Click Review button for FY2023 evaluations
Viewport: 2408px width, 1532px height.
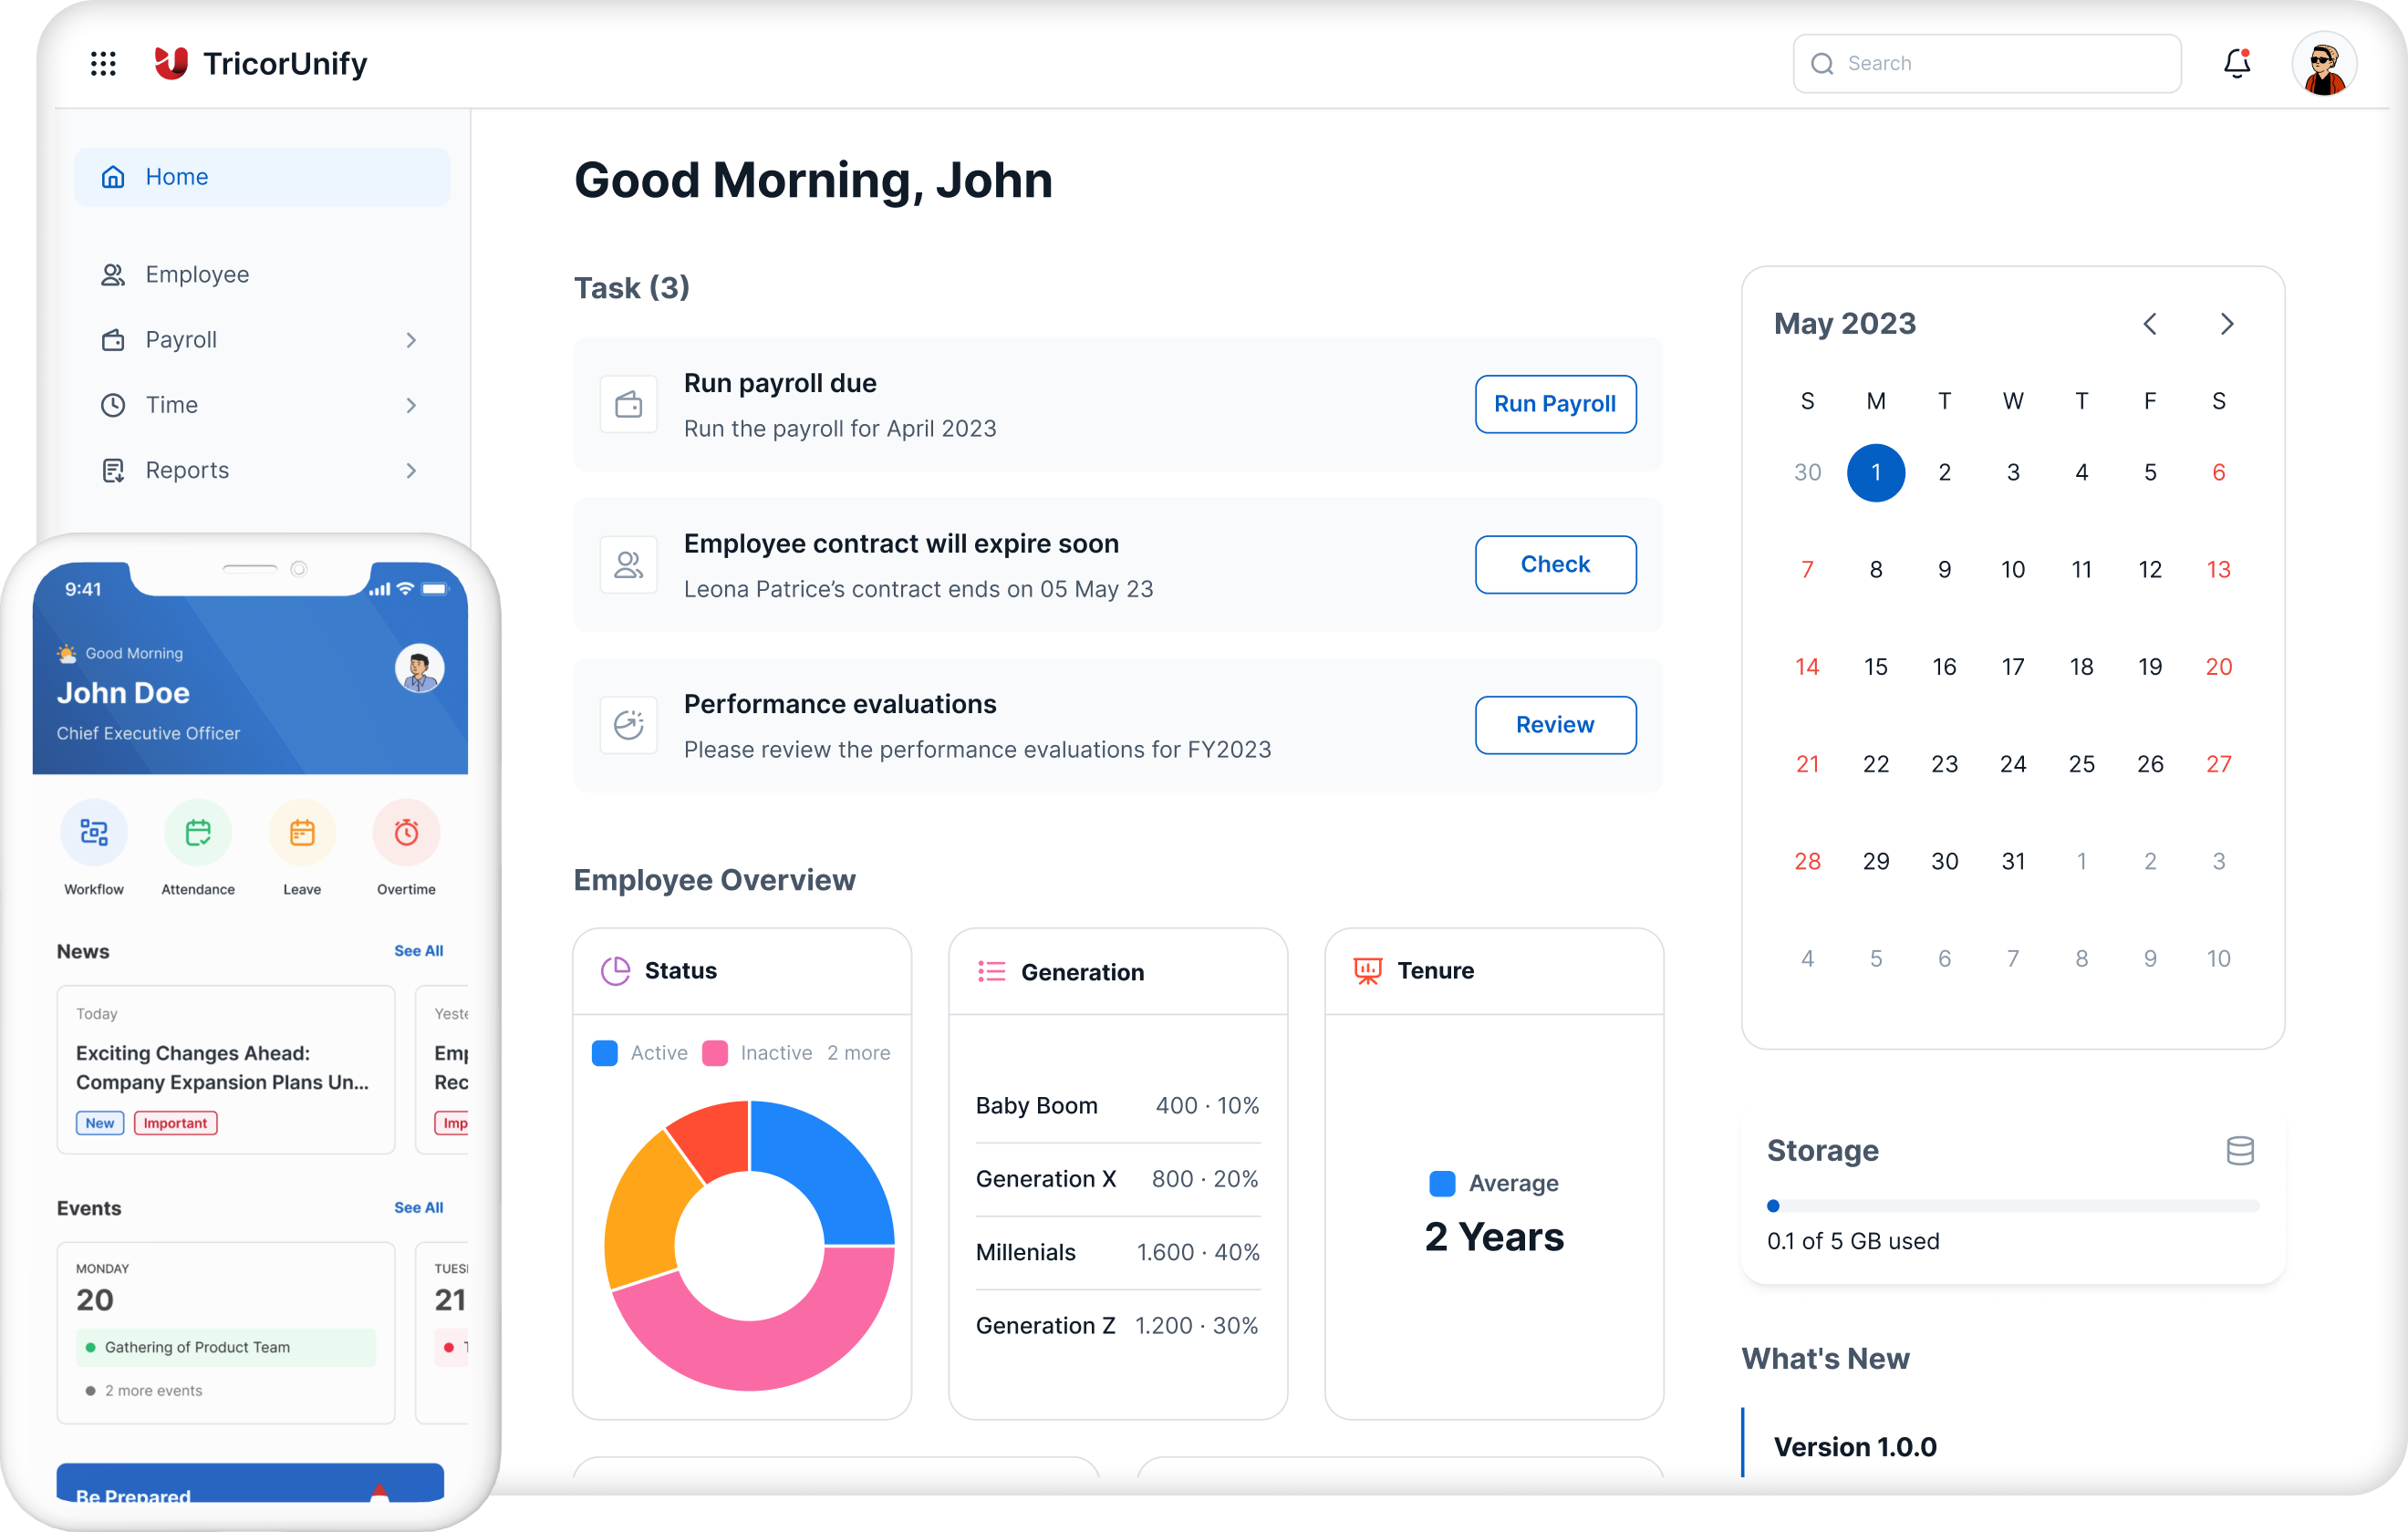click(1552, 723)
